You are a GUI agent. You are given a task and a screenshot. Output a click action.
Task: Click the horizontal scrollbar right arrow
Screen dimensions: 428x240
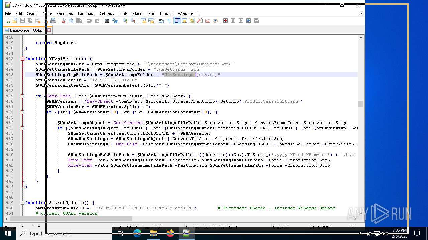point(355,219)
